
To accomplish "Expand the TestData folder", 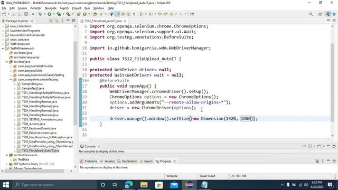I will pos(11,159).
